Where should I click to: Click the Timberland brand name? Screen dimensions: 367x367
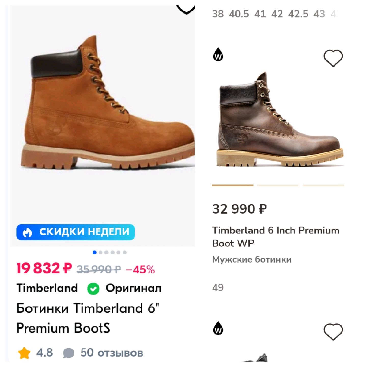pyautogui.click(x=47, y=288)
